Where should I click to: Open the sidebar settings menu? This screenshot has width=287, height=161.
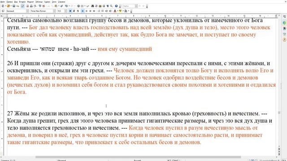coord(284,17)
